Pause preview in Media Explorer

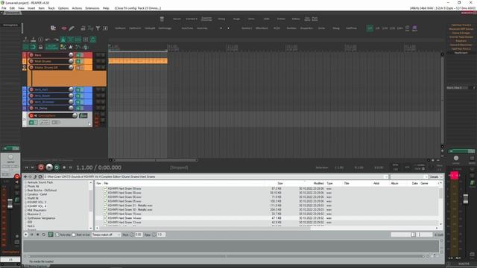coord(31,234)
